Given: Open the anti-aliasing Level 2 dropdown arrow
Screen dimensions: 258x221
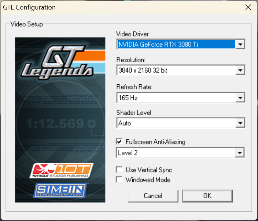Looking at the screenshot, I should [x=240, y=153].
